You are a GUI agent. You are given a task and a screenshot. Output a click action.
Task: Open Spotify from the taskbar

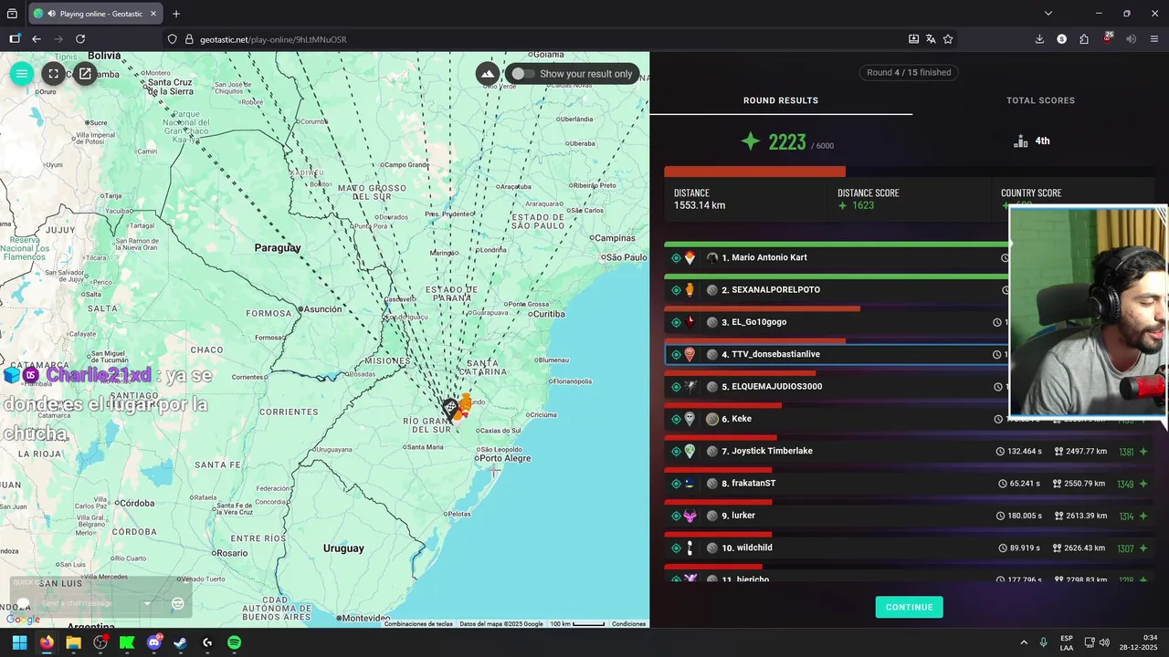(x=234, y=642)
